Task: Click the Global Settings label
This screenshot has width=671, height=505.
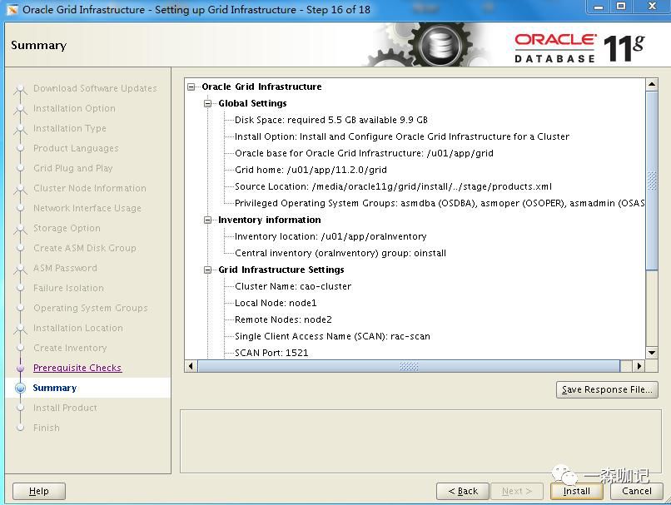Action: [252, 103]
